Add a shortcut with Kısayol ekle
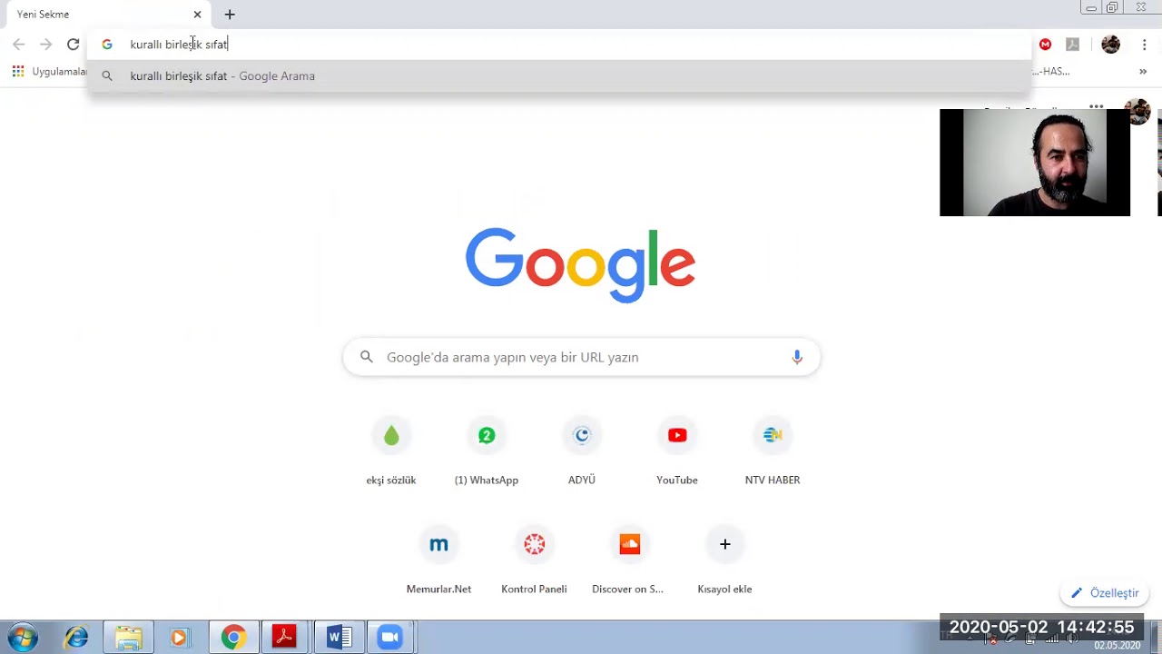Image resolution: width=1162 pixels, height=654 pixels. point(724,560)
